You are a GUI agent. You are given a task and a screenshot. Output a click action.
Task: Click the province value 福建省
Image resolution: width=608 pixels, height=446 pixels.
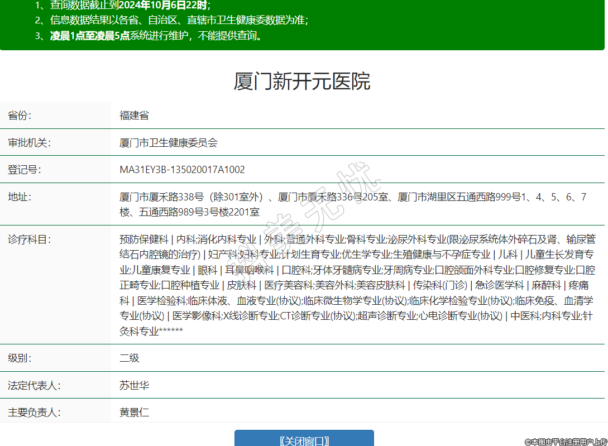[134, 116]
